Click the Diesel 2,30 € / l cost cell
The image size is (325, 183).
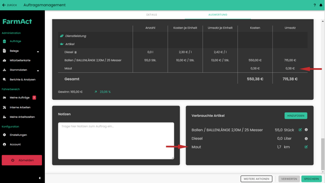(185, 52)
